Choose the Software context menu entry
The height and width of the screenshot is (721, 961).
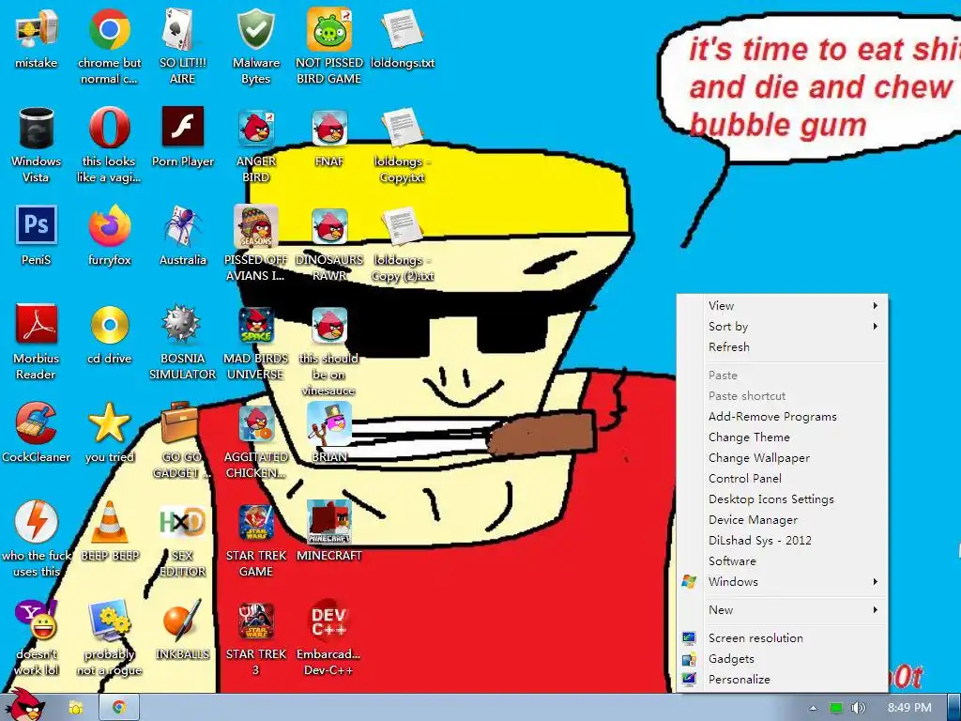click(x=782, y=561)
